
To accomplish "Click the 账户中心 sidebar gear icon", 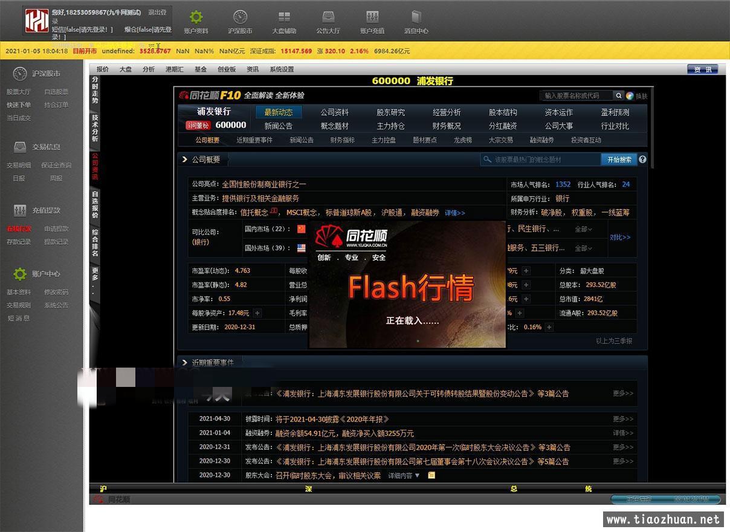I will [x=20, y=274].
